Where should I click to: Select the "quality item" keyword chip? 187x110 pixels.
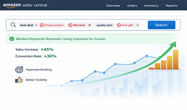point(104,25)
